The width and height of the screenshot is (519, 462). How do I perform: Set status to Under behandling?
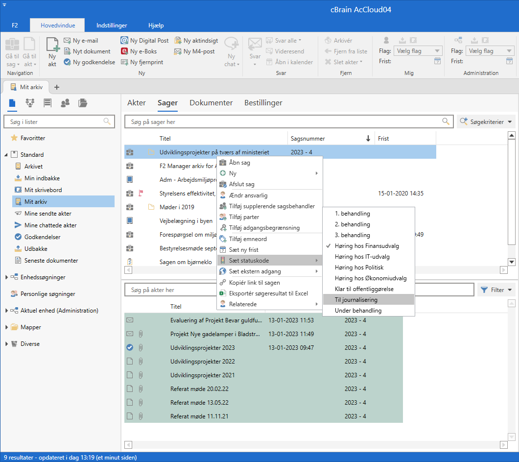(358, 311)
